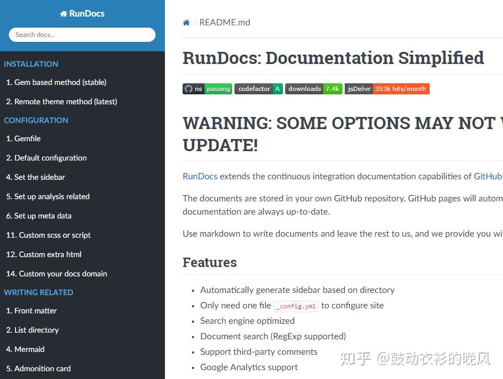This screenshot has height=379, width=503.
Task: Click the RunDocs link in the intro paragraph
Action: click(200, 176)
